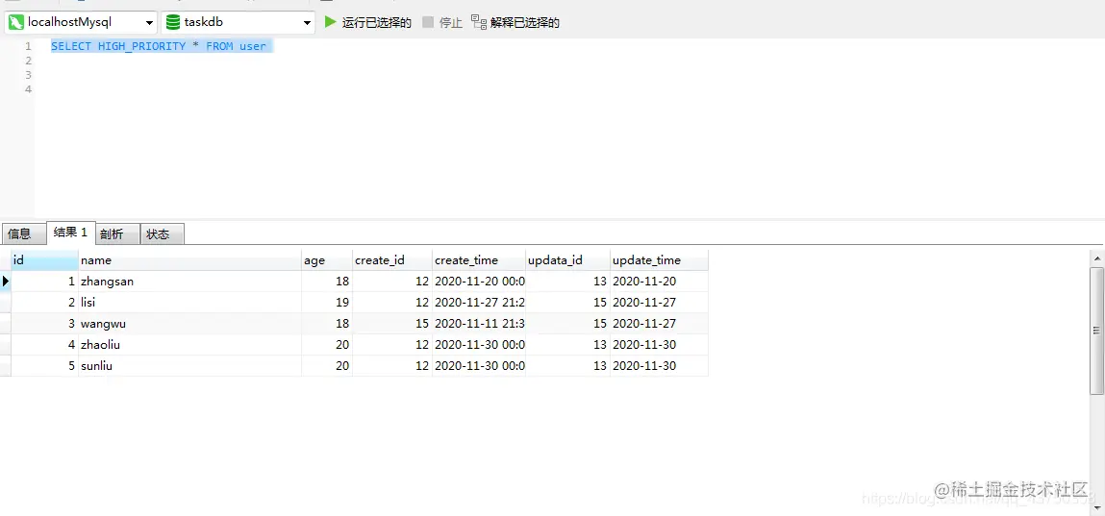
Task: Click the gray Stop square icon
Action: [x=428, y=22]
